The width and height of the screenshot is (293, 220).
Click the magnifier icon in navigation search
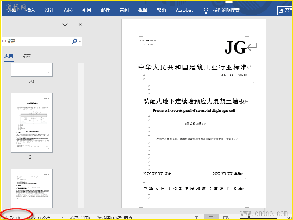pos(74,41)
